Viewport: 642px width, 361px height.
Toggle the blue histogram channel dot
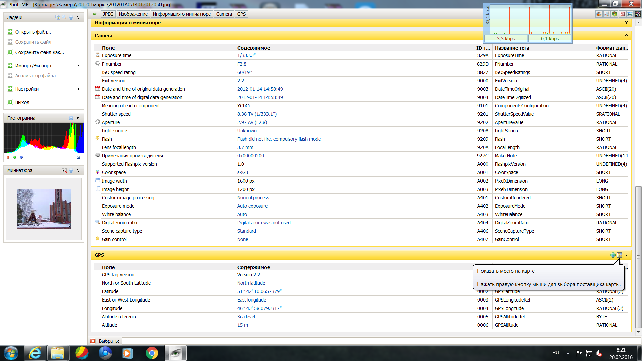click(x=21, y=157)
